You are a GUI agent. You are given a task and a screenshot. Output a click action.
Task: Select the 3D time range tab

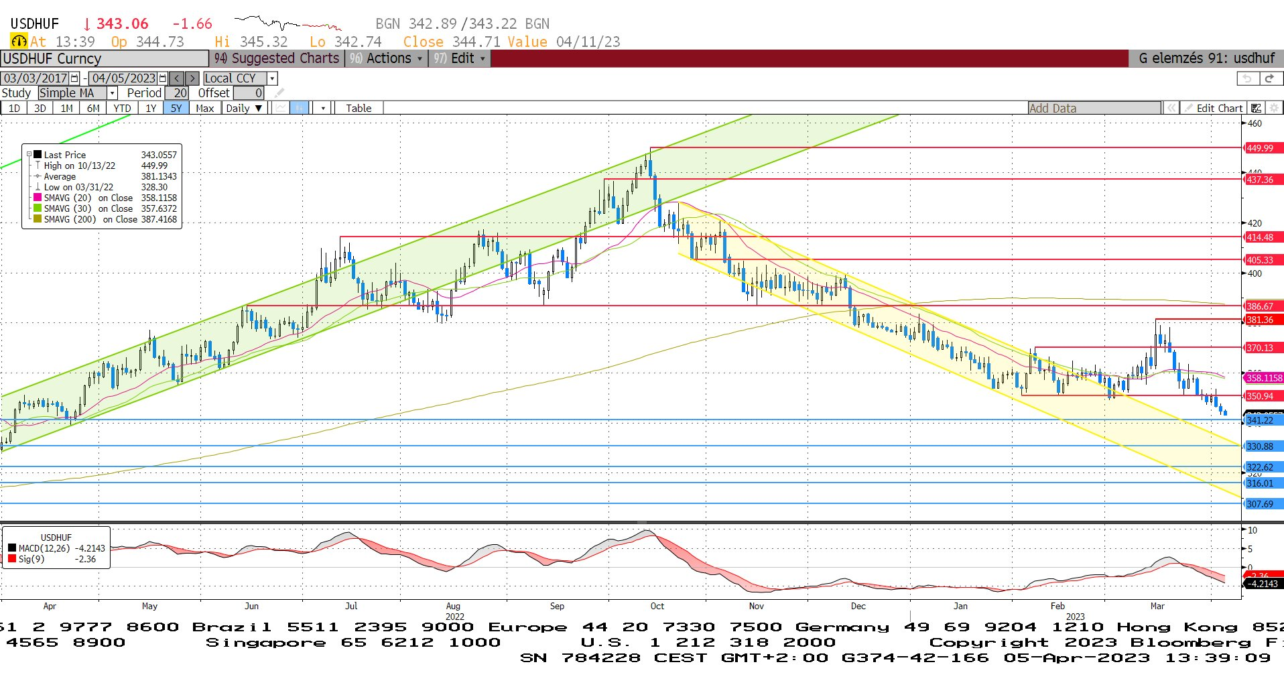(x=40, y=108)
